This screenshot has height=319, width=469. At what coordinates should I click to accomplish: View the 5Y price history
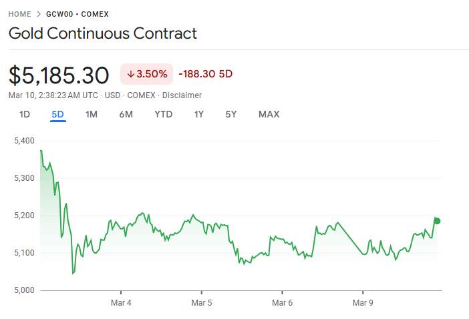coord(231,114)
